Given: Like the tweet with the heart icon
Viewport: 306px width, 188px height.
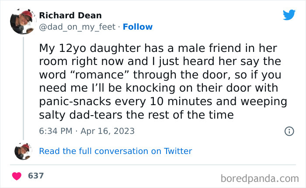Looking at the screenshot, I should coord(17,176).
